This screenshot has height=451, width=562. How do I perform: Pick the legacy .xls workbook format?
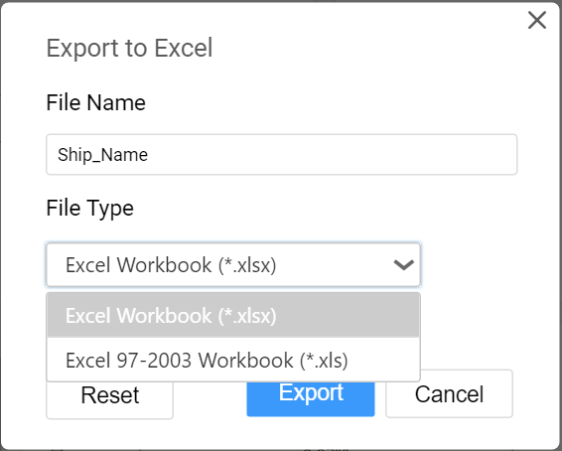coord(233,360)
